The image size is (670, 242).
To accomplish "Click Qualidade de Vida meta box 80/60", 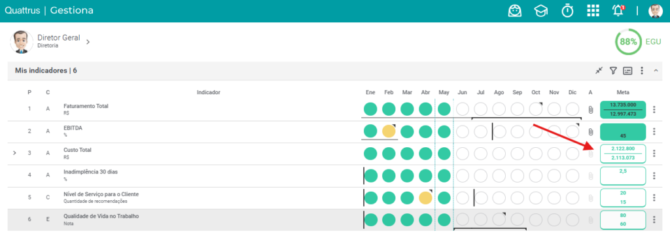I will 623,220.
